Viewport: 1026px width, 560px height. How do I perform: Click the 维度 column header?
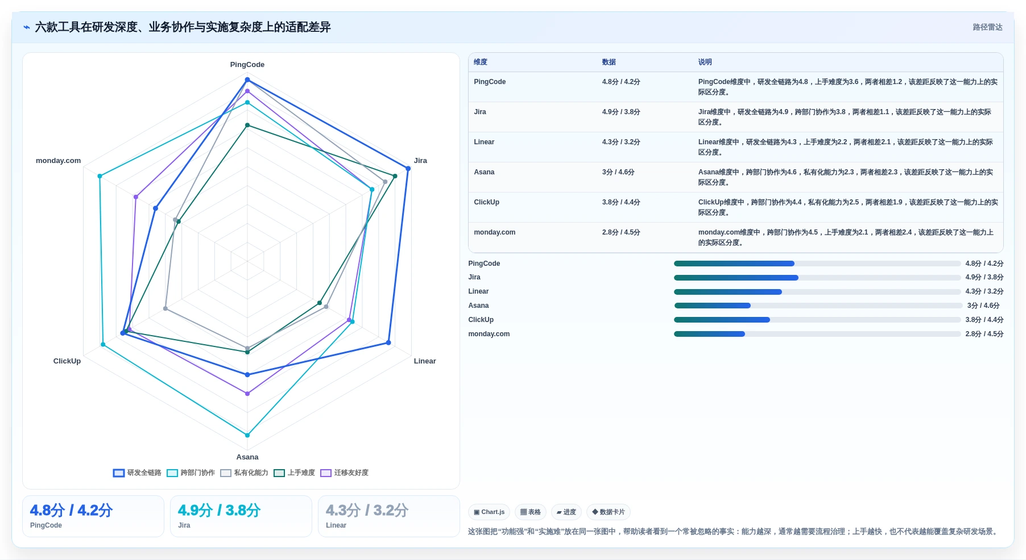(x=481, y=62)
